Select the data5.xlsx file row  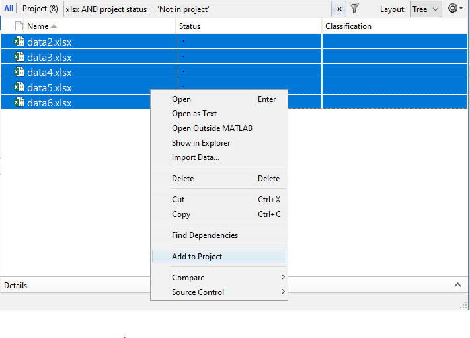(x=234, y=87)
